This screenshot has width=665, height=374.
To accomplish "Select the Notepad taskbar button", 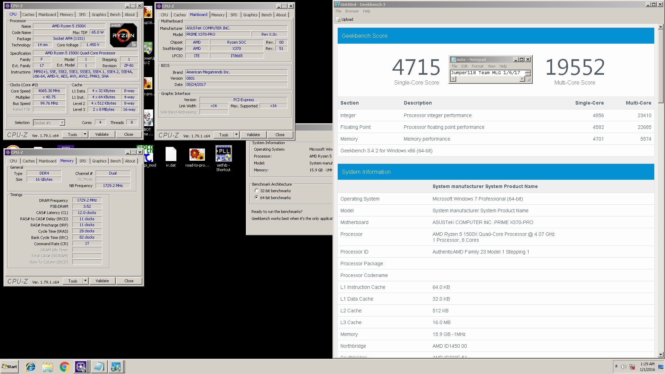I will tap(99, 367).
